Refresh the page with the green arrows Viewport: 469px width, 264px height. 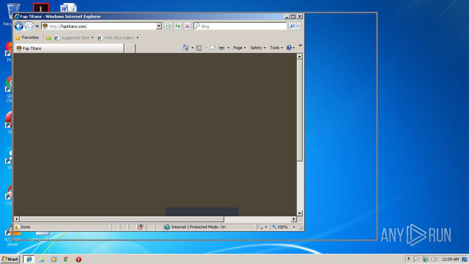(x=178, y=26)
